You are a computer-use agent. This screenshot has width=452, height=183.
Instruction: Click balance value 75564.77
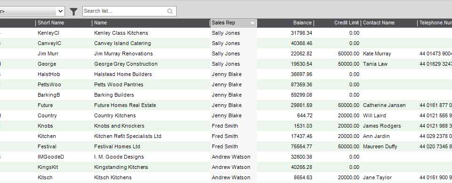(301, 147)
